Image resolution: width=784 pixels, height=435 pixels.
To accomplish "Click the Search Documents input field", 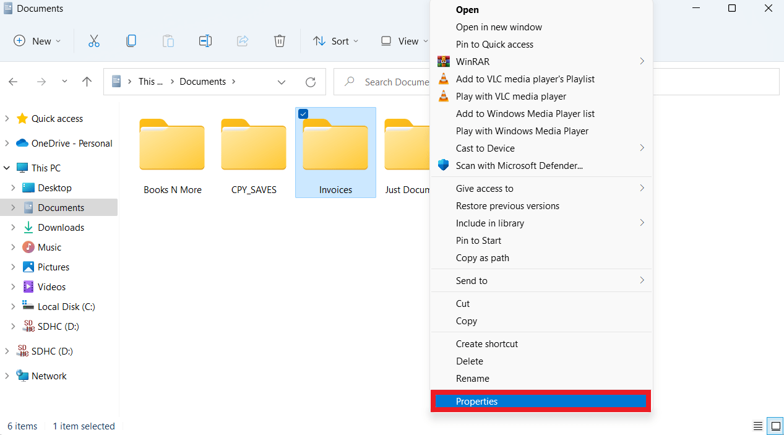I will (396, 82).
